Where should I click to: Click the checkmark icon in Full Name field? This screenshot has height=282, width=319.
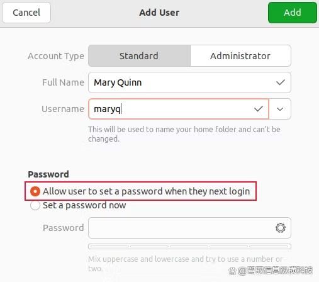[x=281, y=82]
